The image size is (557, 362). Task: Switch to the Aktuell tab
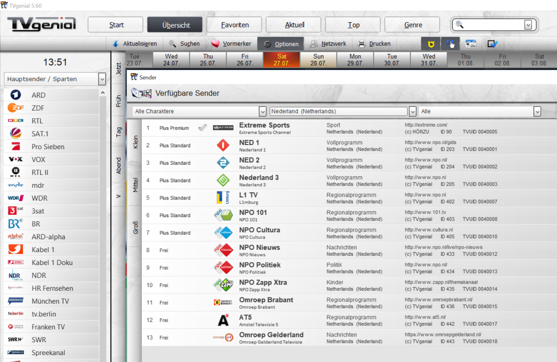click(294, 25)
